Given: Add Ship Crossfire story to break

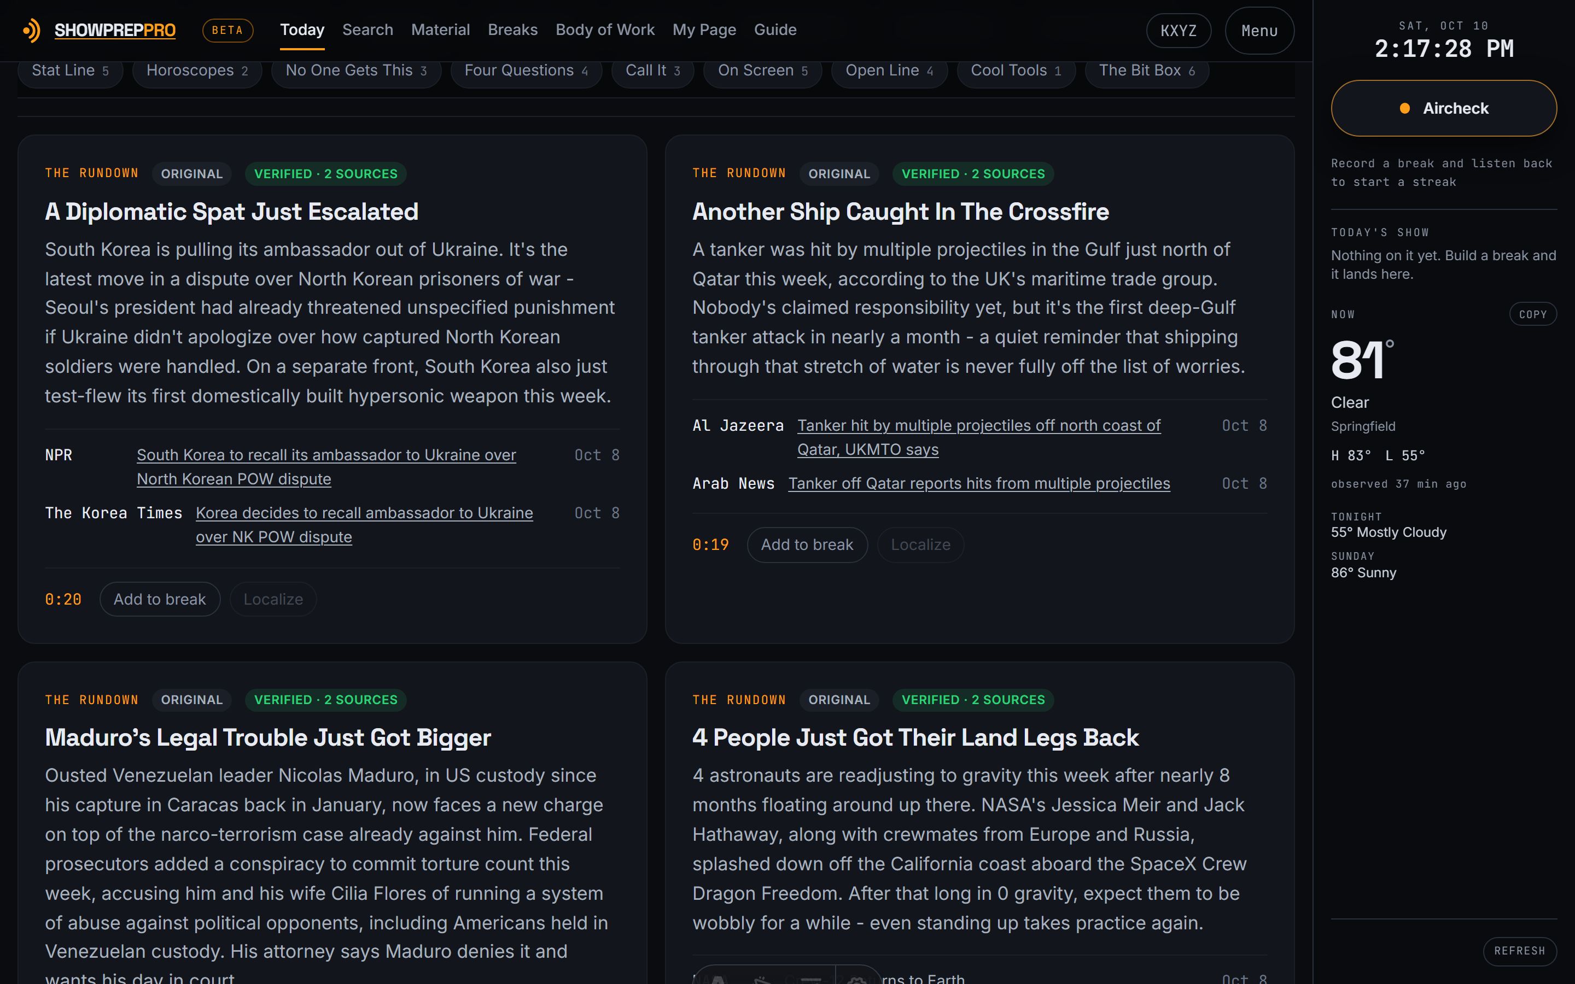Looking at the screenshot, I should pyautogui.click(x=807, y=544).
